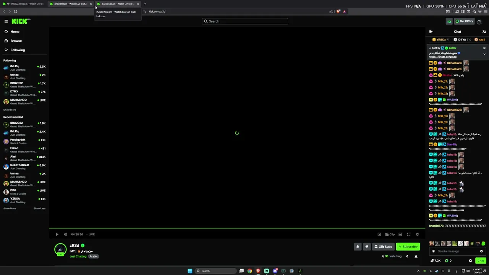Screen dimensions: 489x275
Task: Click the Arabic language tag
Action: coord(94,257)
